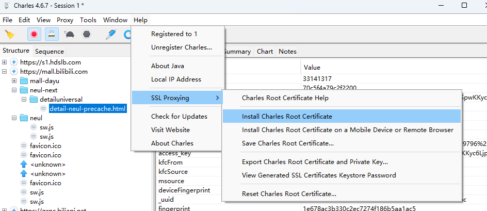Click the mall-dayu folder icon
The image size is (487, 211).
[24, 81]
